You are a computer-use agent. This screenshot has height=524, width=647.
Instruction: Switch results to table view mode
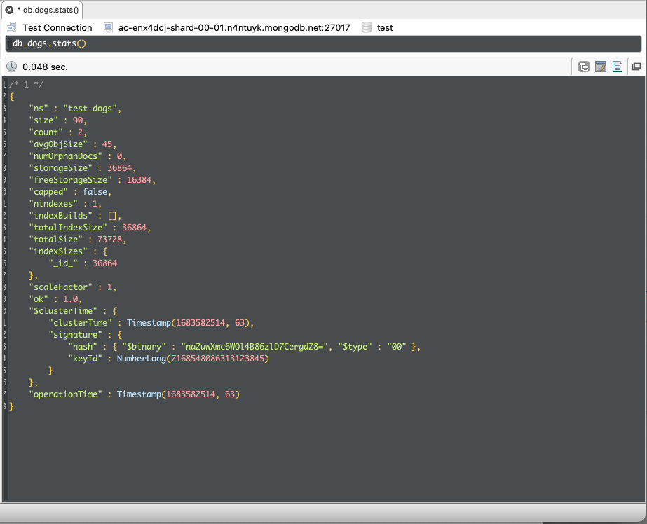coord(600,67)
